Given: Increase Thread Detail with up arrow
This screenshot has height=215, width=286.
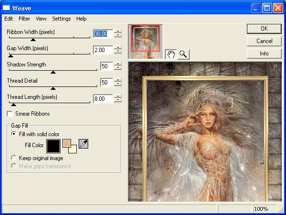Looking at the screenshot, I should pos(118,80).
